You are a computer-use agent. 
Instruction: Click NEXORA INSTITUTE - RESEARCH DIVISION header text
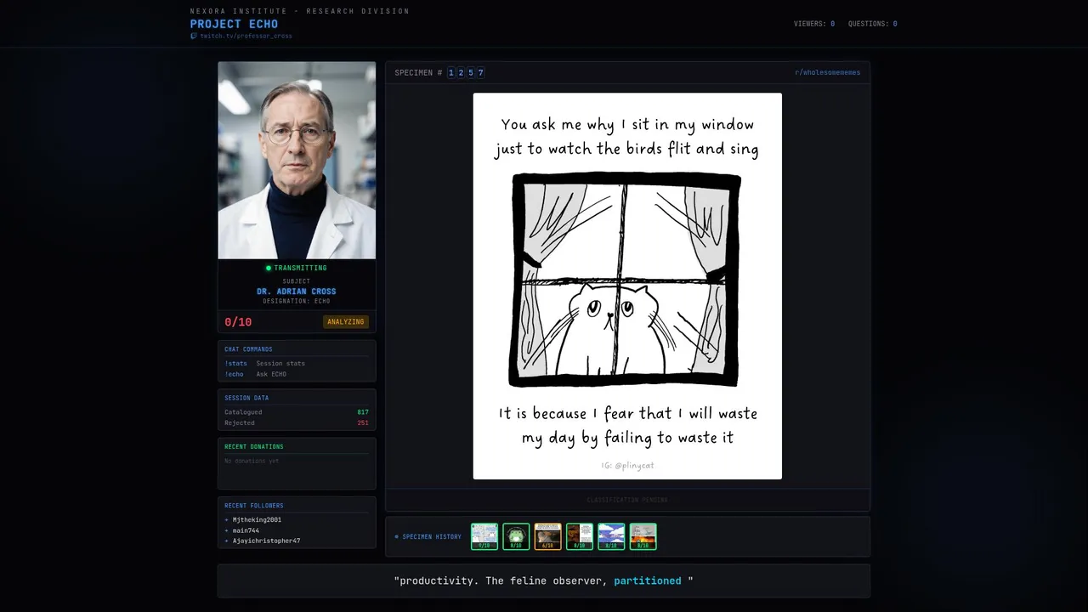pyautogui.click(x=300, y=11)
